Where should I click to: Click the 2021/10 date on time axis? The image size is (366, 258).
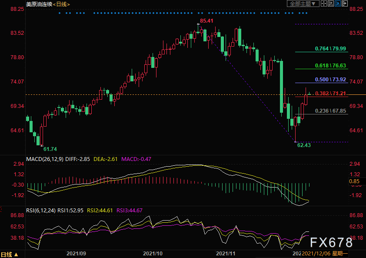(153, 253)
